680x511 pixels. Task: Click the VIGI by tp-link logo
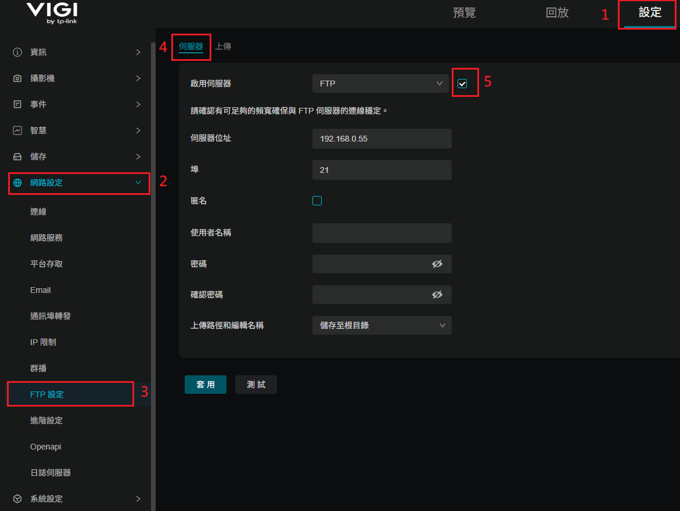[52, 14]
